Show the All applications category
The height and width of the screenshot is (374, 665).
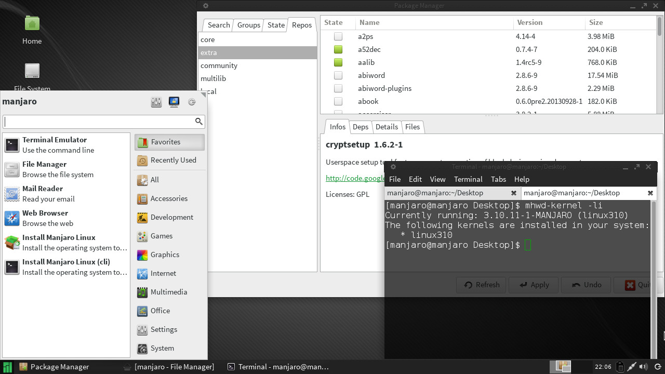pyautogui.click(x=169, y=180)
